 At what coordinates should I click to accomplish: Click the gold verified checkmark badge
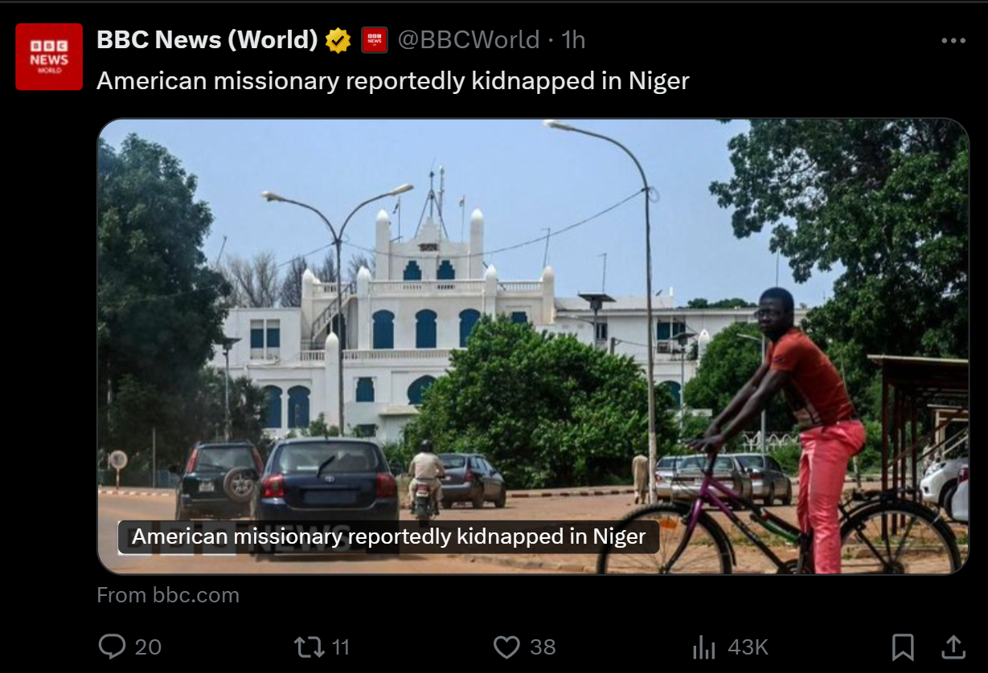coord(338,40)
